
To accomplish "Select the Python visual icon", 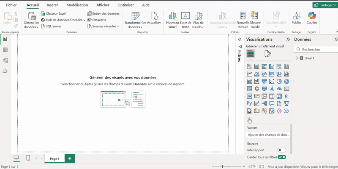I will (249, 103).
